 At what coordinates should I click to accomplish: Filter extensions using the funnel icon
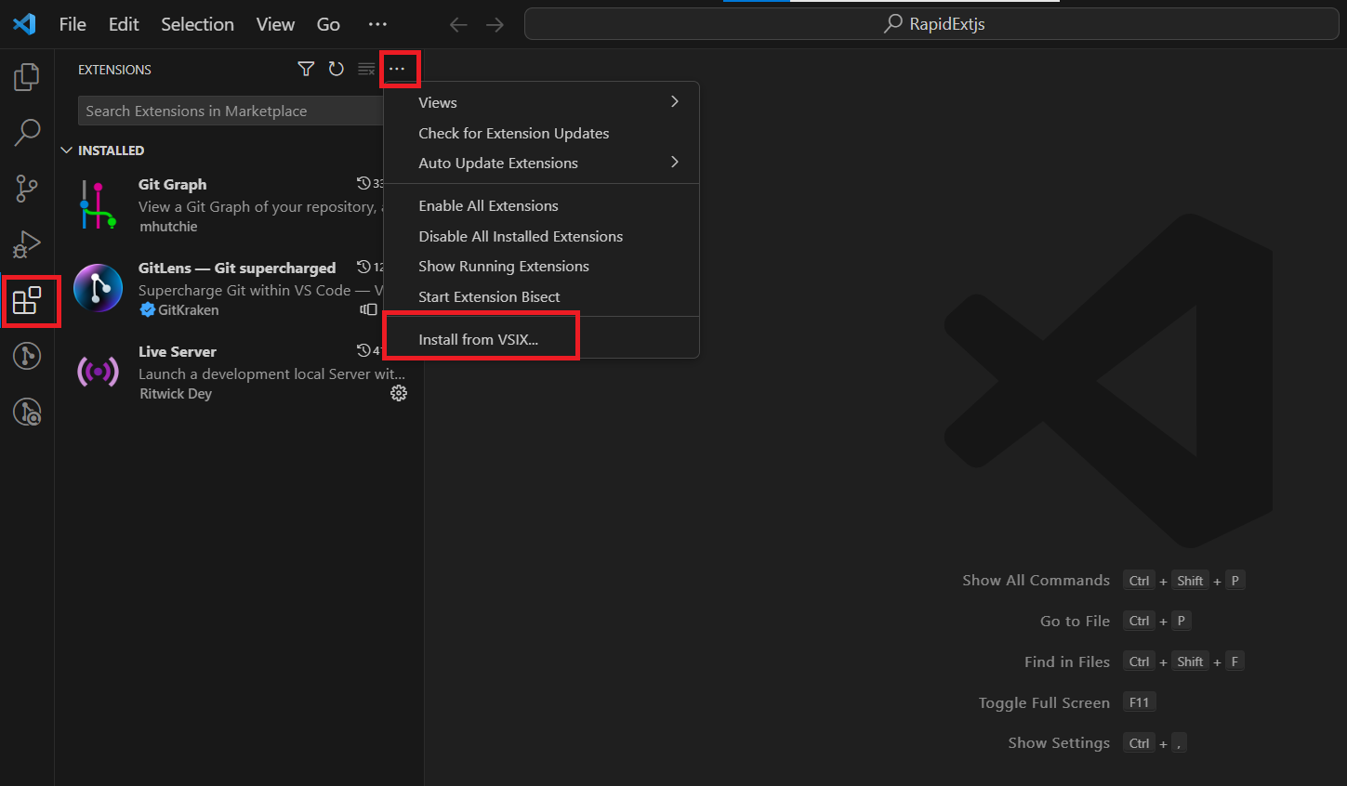click(305, 69)
